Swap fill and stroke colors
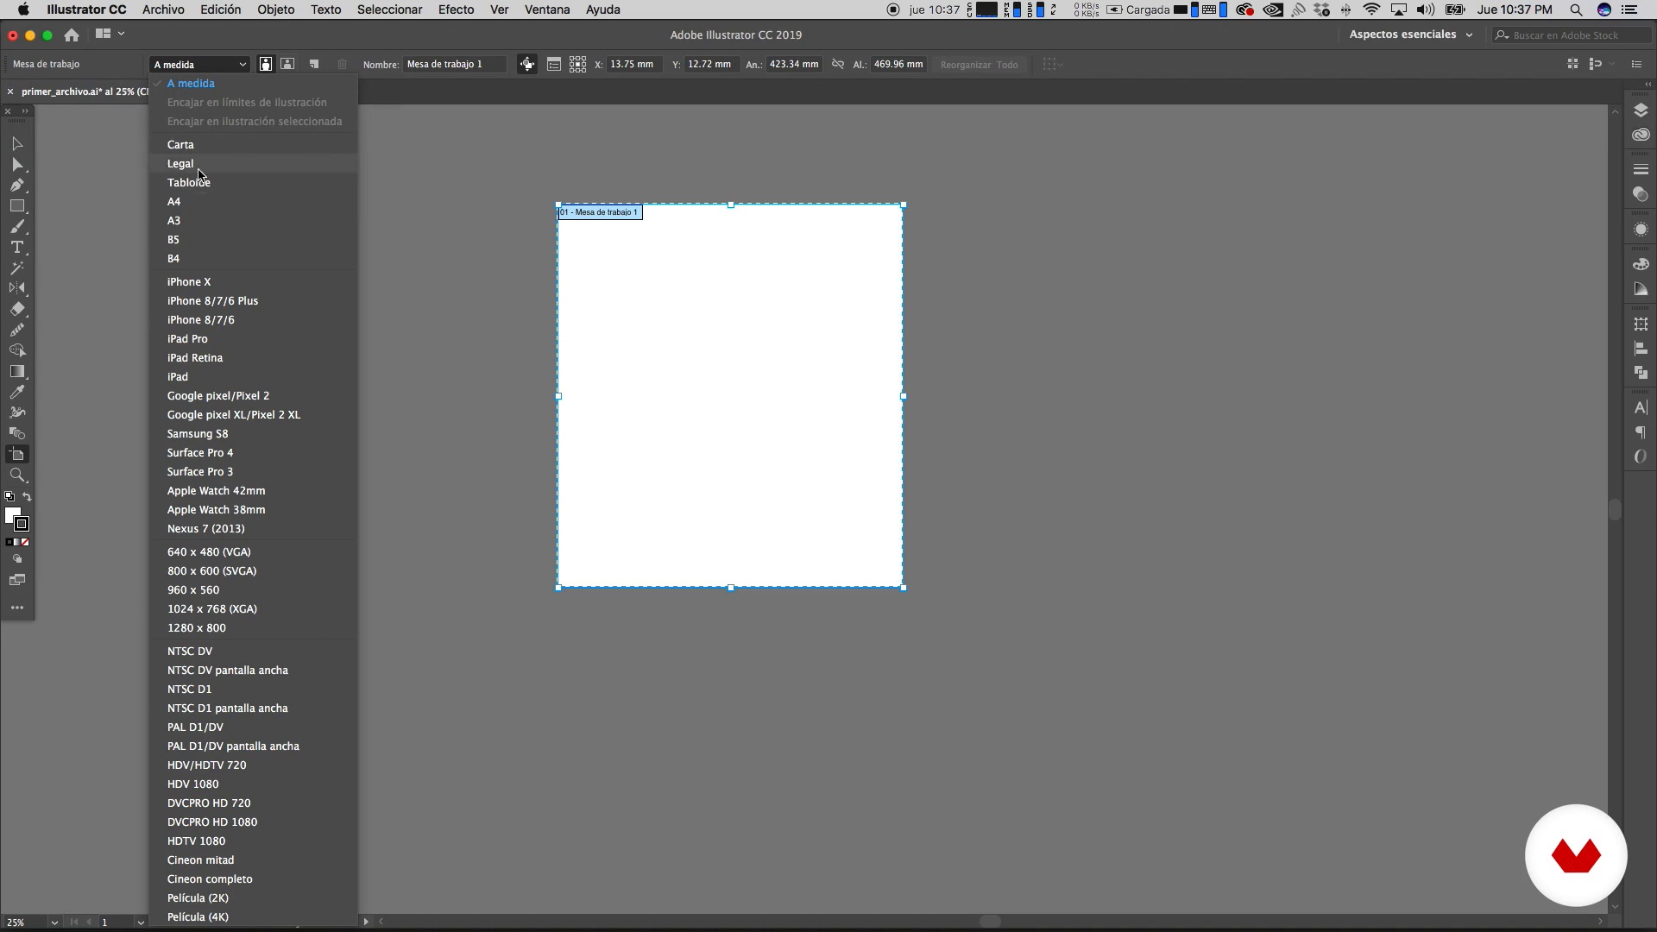This screenshot has height=932, width=1657. pyautogui.click(x=27, y=496)
